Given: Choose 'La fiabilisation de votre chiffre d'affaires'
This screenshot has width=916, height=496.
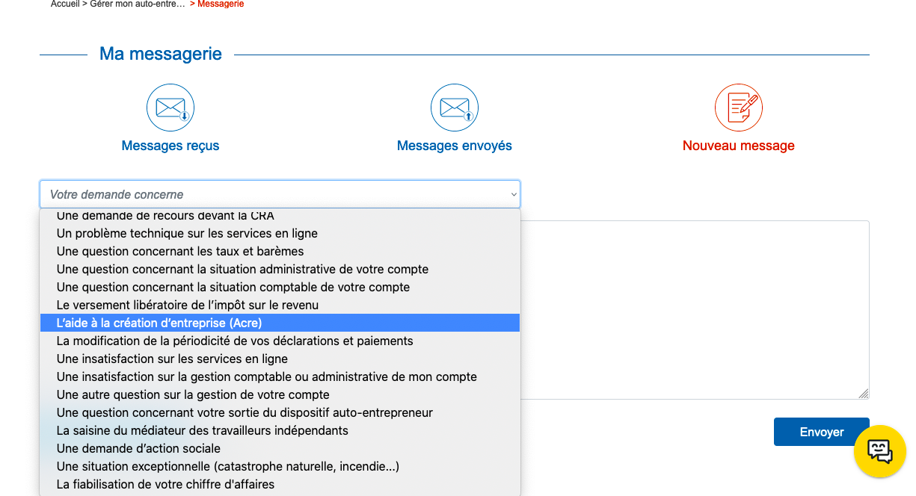Looking at the screenshot, I should point(167,483).
